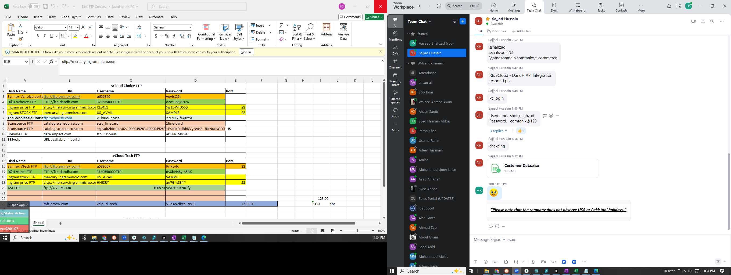
Task: Click the Sort & Filter icon
Action: pyautogui.click(x=297, y=32)
